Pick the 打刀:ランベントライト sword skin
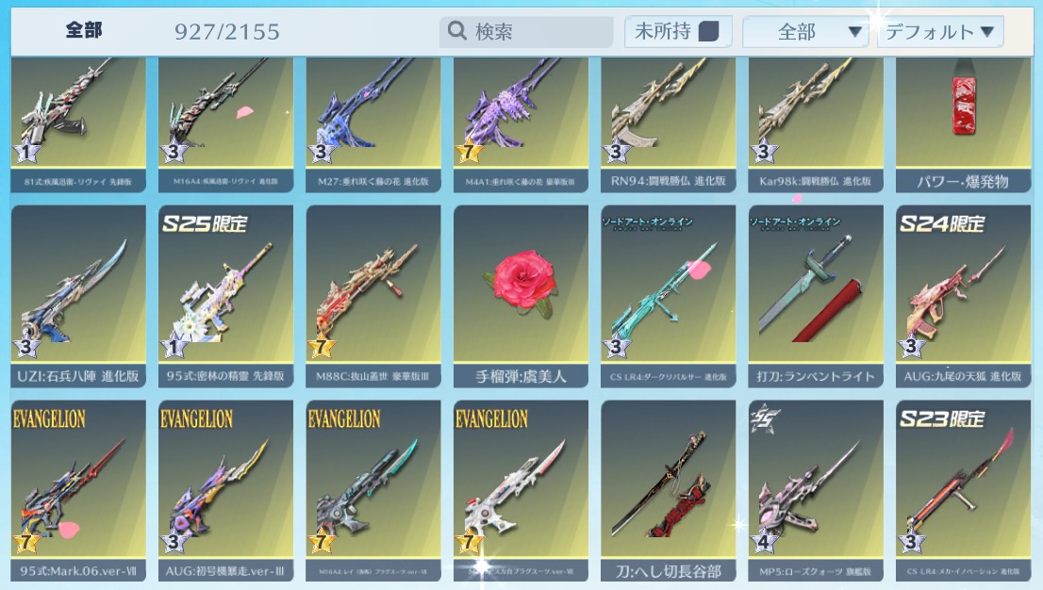The image size is (1043, 590). pos(816,296)
